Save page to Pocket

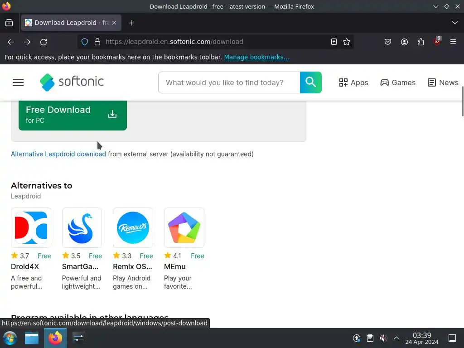click(x=388, y=42)
